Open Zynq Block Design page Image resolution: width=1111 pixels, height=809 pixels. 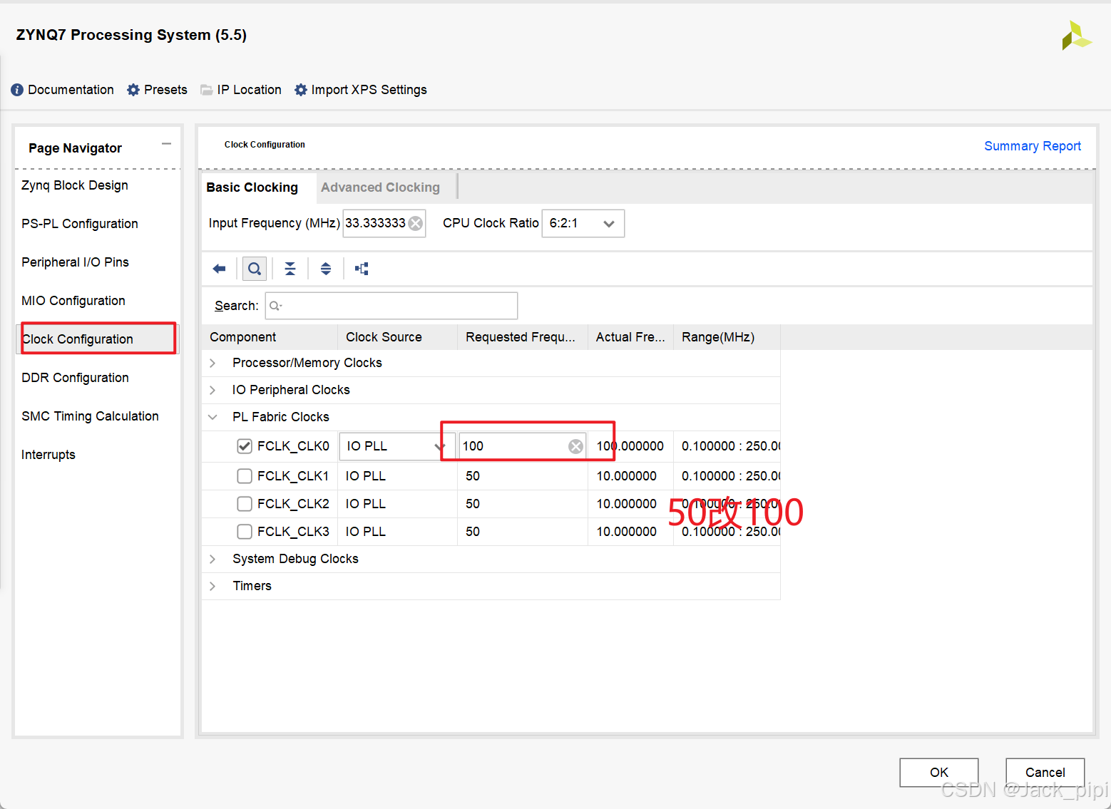[x=75, y=185]
